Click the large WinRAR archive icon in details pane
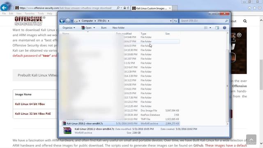263x148 pixels. pyautogui.click(x=67, y=131)
